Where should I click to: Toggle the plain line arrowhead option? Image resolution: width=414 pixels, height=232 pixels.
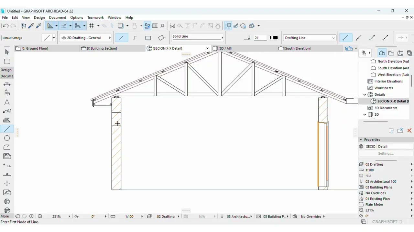click(345, 38)
